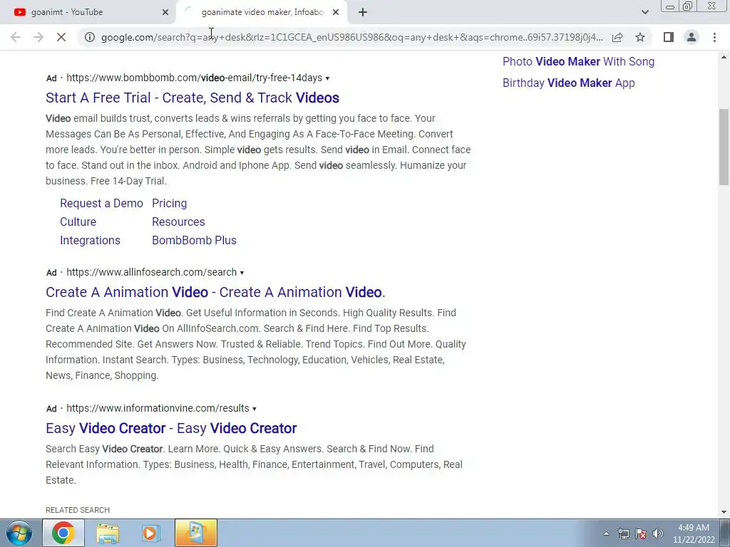730x547 pixels.
Task: Click the informationvine.com/results ad URL
Action: 158,408
